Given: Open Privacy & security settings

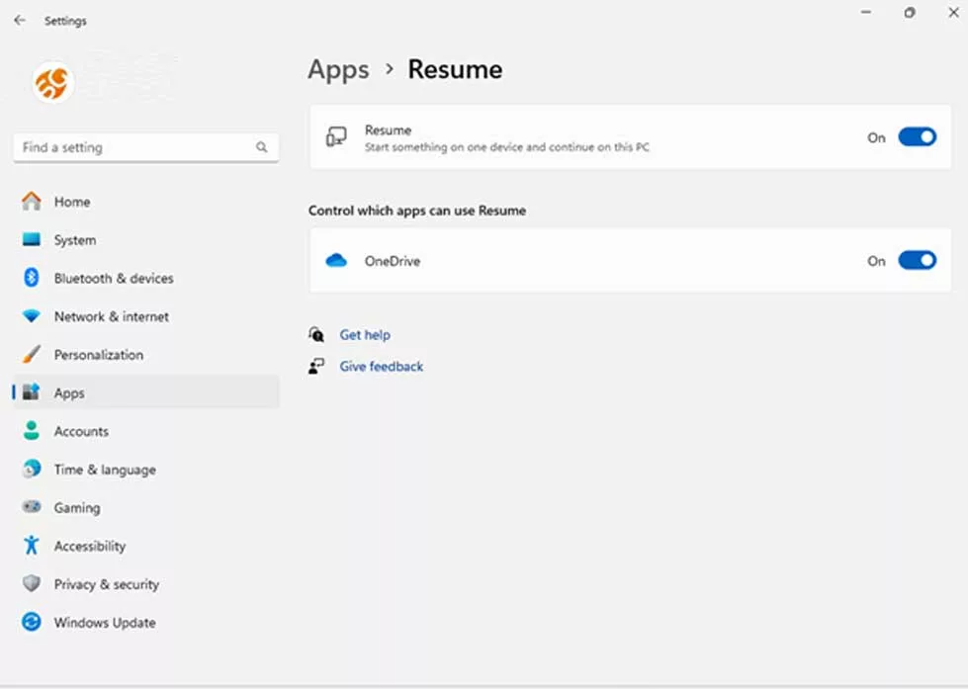Looking at the screenshot, I should tap(145, 584).
